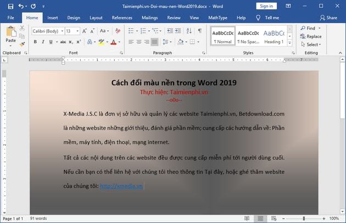Toggle Italic formatting
Image resolution: width=346 pixels, height=223 pixels.
(x=43, y=42)
